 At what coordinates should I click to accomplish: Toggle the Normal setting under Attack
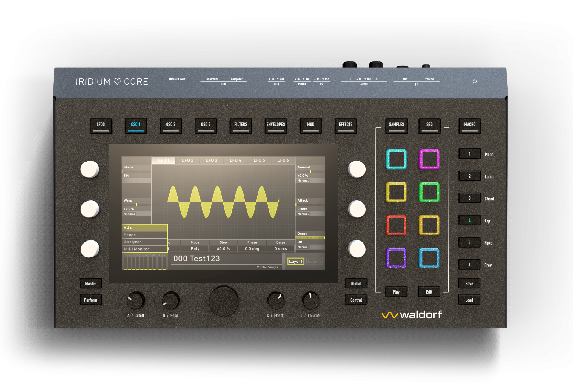click(x=303, y=214)
